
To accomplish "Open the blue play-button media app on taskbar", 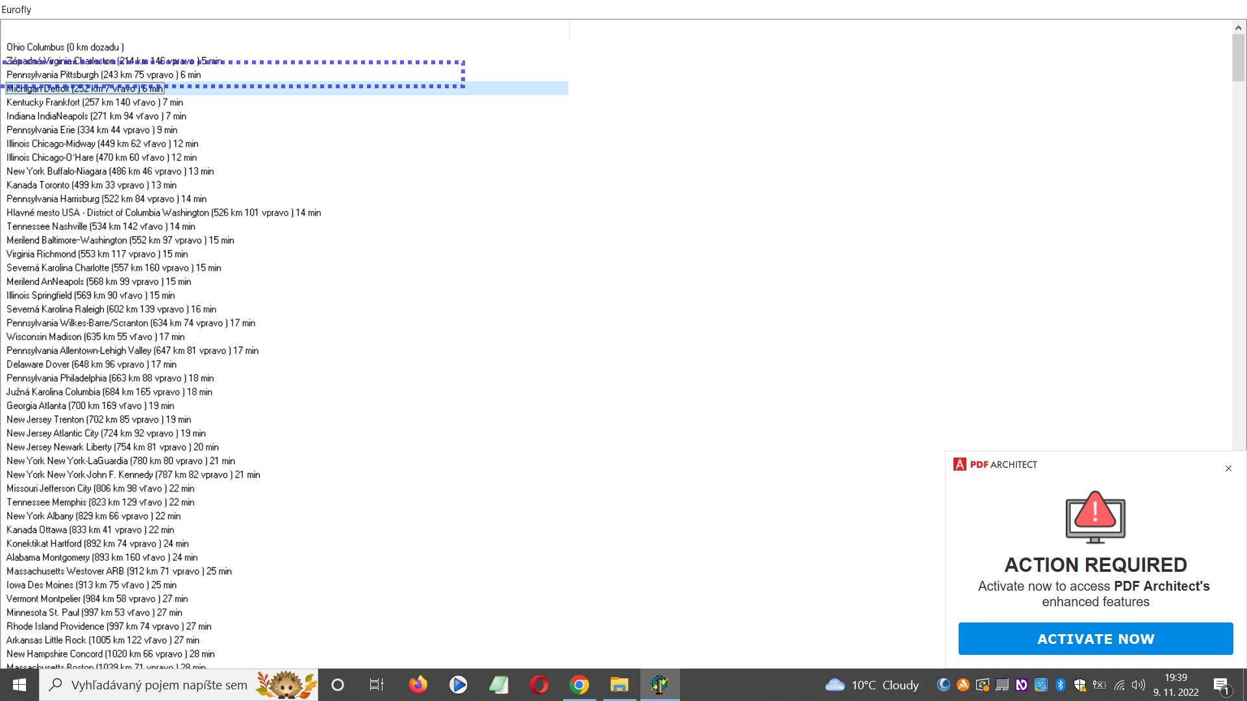I will pos(458,685).
